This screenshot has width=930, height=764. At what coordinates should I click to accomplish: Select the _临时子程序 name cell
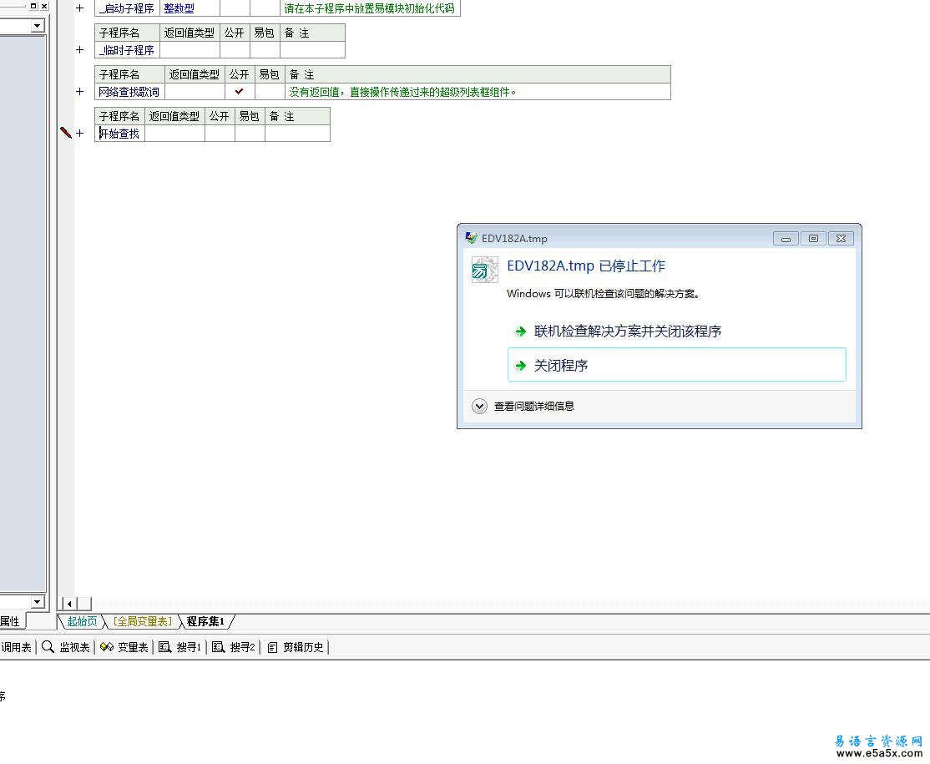127,50
